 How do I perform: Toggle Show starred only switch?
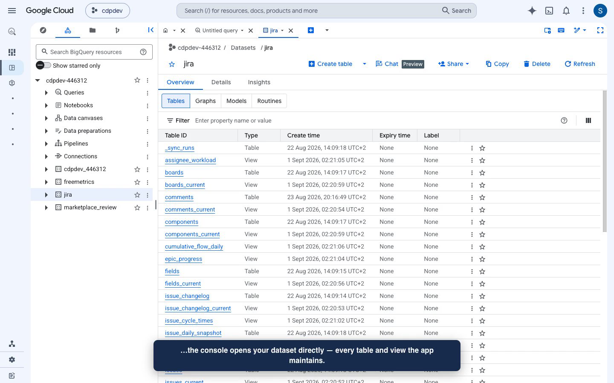click(43, 65)
